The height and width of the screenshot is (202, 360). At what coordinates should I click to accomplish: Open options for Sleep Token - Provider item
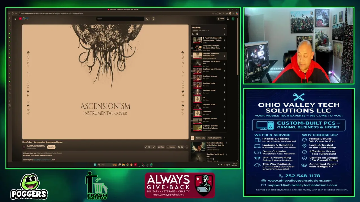point(224,85)
